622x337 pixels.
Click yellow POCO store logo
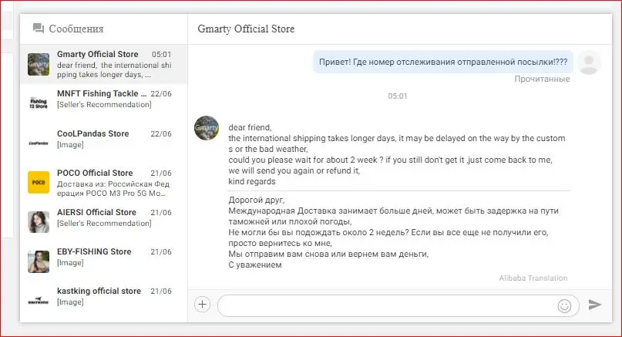click(39, 182)
